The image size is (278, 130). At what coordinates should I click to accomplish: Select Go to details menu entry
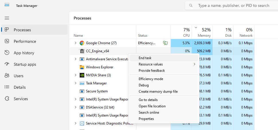(164, 100)
